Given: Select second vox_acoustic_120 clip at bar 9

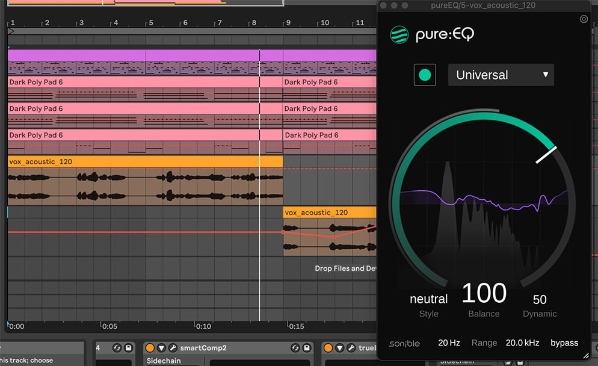Looking at the screenshot, I should (330, 212).
